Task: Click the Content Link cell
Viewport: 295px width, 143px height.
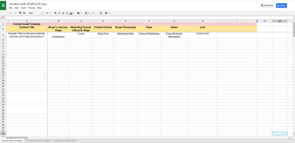Action: coord(202,35)
